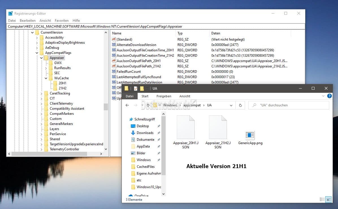The height and width of the screenshot is (209, 338).
Task: Select the Compatibility Assistant key
Action: click(67, 109)
